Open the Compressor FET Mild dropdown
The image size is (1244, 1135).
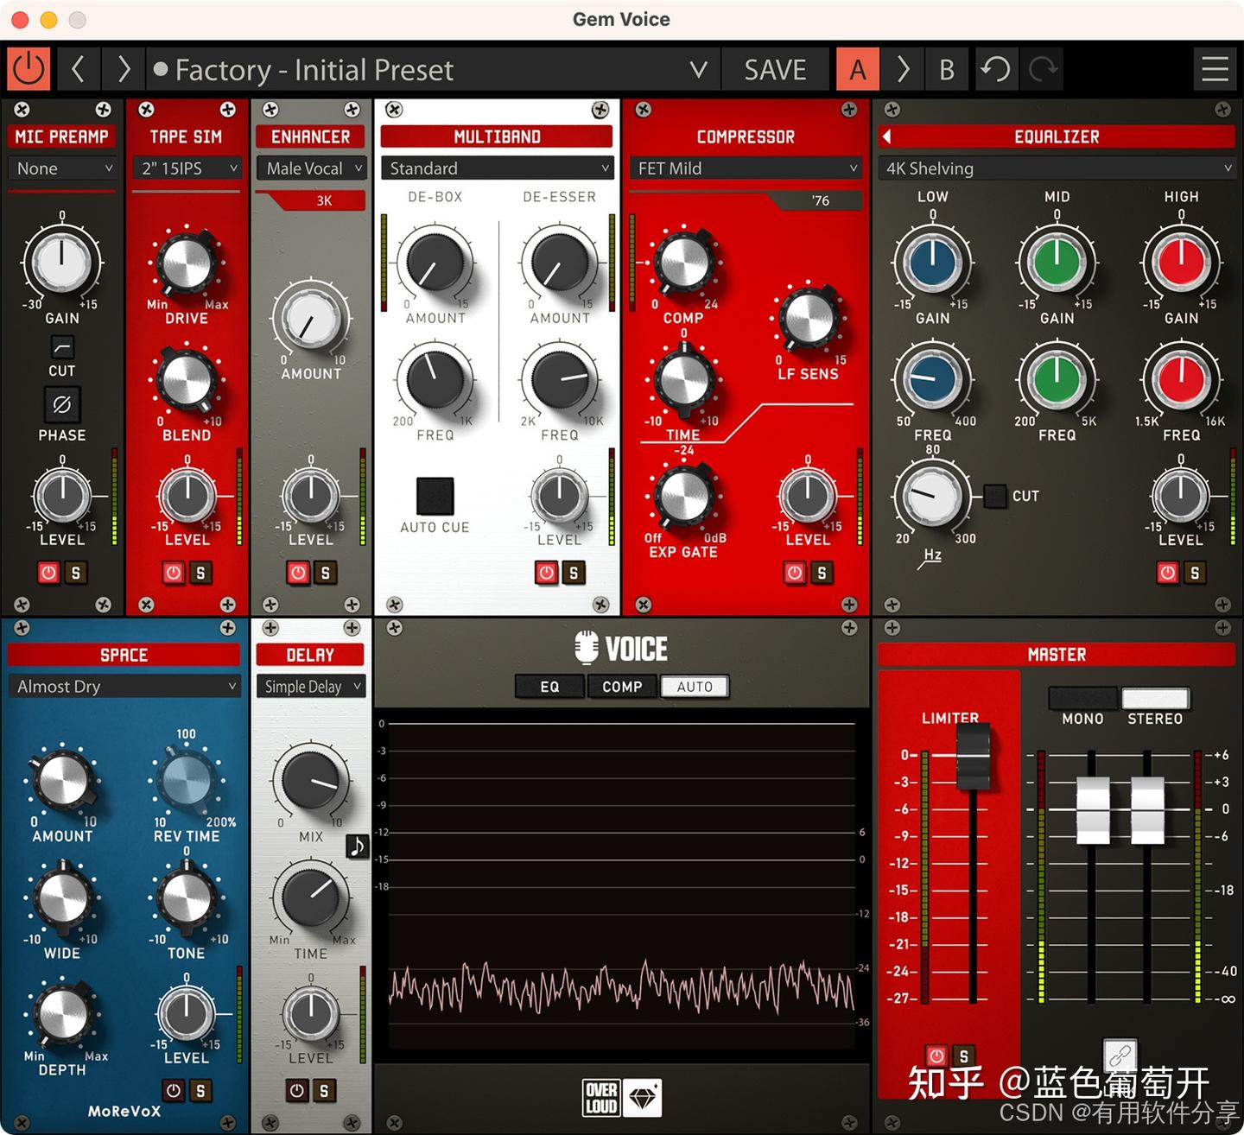coord(746,168)
